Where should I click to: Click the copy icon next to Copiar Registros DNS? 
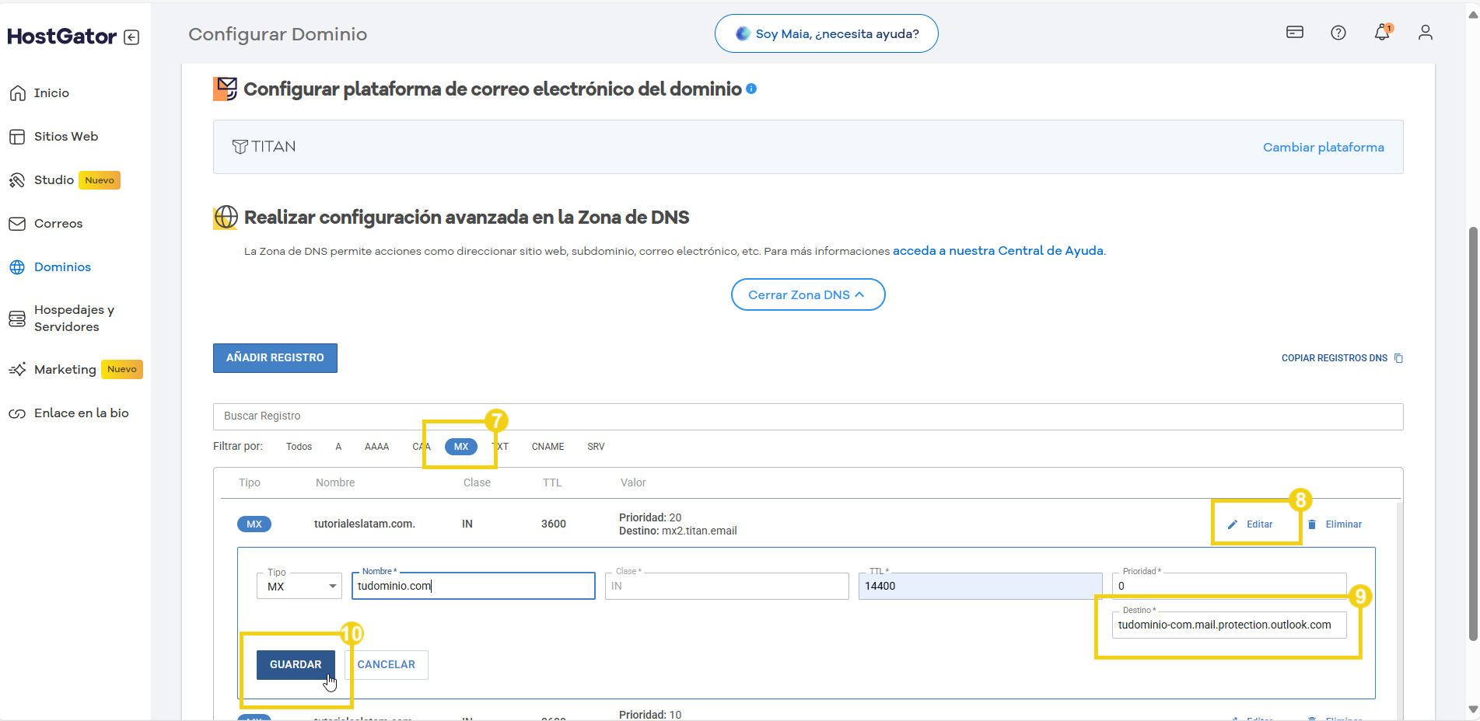(1398, 358)
